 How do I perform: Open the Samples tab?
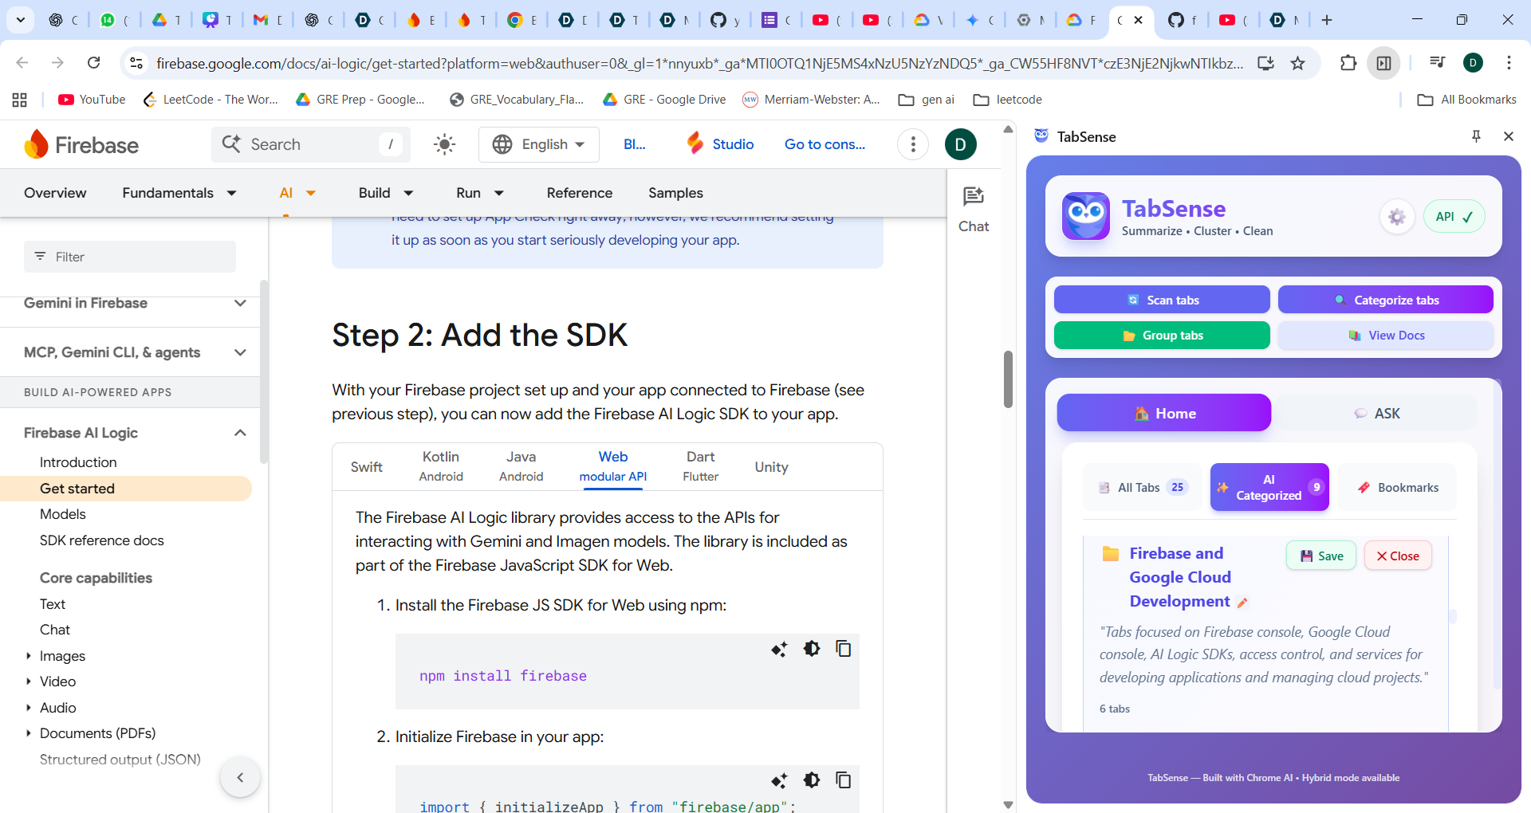pos(675,193)
